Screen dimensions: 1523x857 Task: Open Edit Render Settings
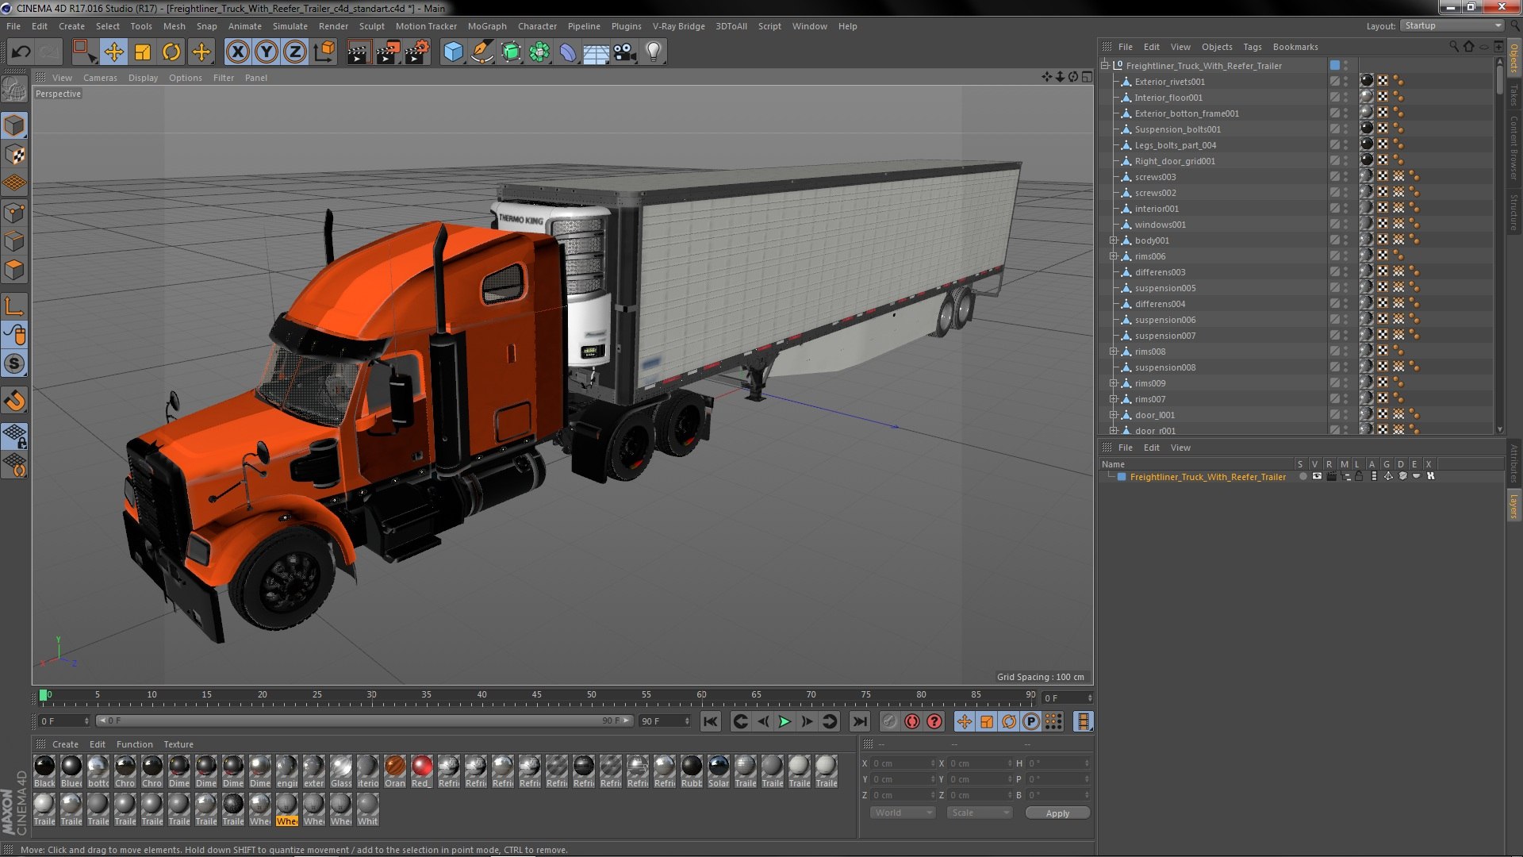point(417,52)
